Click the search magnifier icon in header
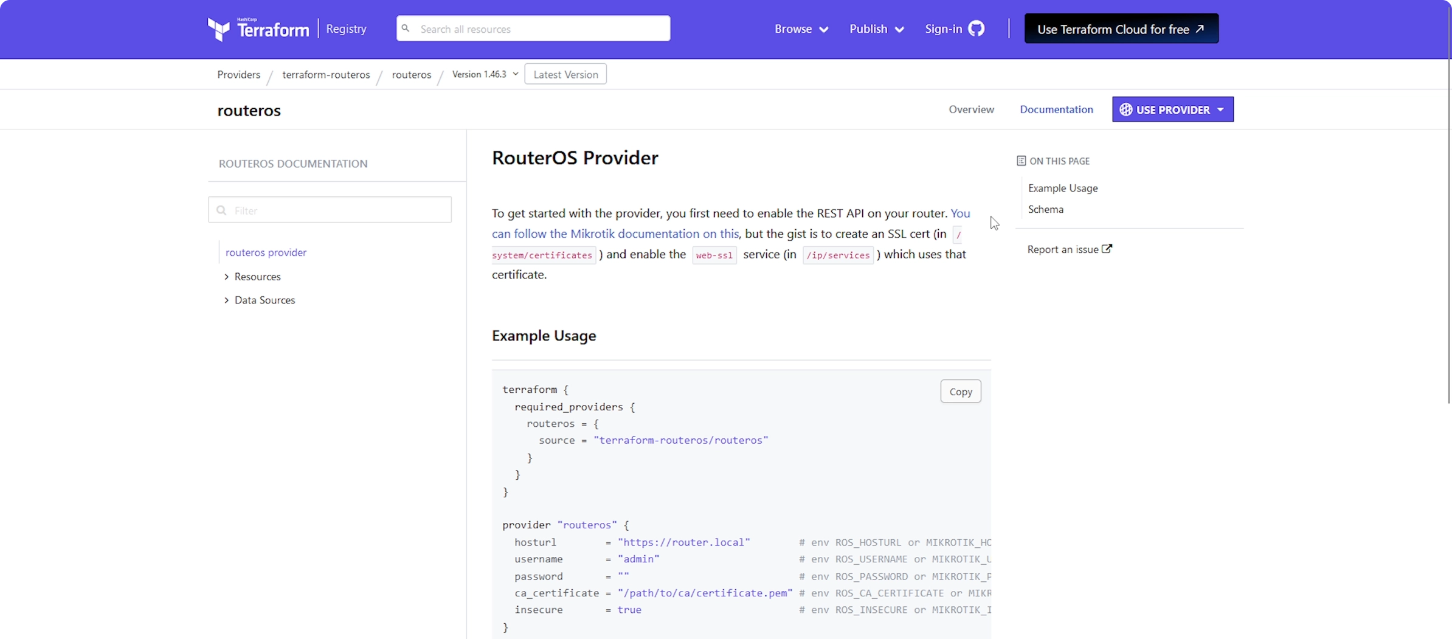This screenshot has height=639, width=1452. 406,29
